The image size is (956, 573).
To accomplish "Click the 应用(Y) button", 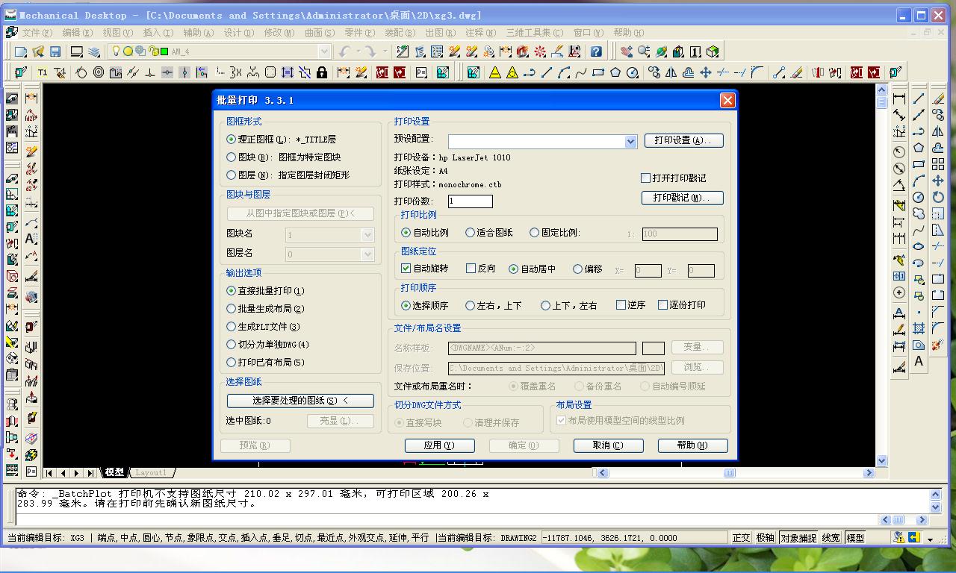I will click(440, 445).
